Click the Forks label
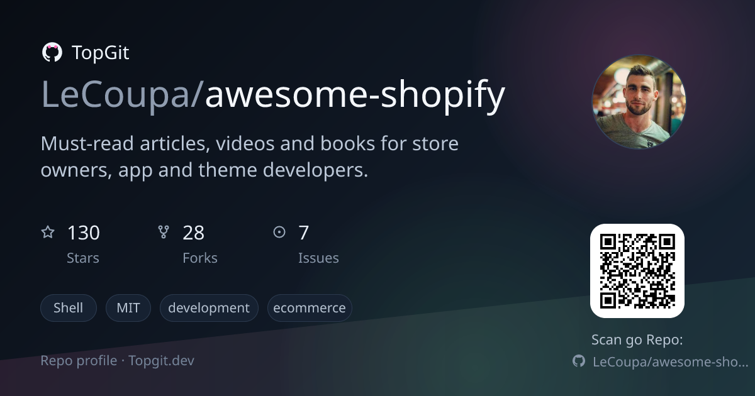Screen dimensions: 755x396 click(200, 258)
